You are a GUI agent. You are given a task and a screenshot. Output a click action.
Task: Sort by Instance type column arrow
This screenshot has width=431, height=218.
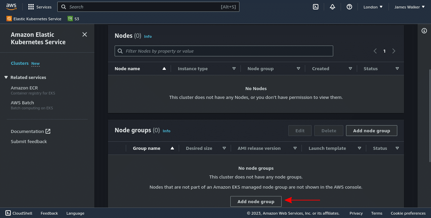point(234,69)
